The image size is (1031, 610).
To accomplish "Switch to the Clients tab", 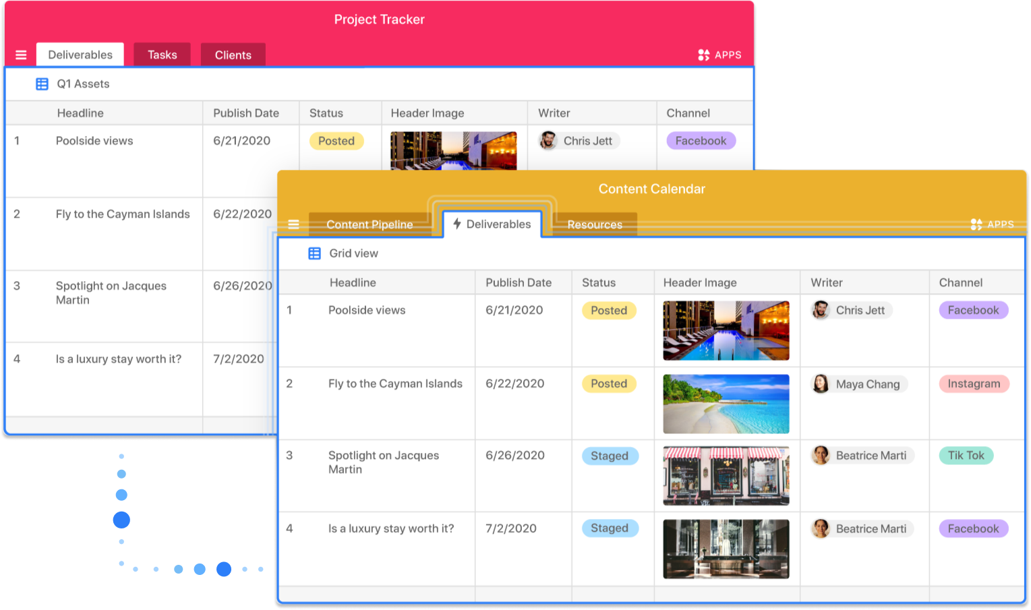I will click(x=233, y=55).
